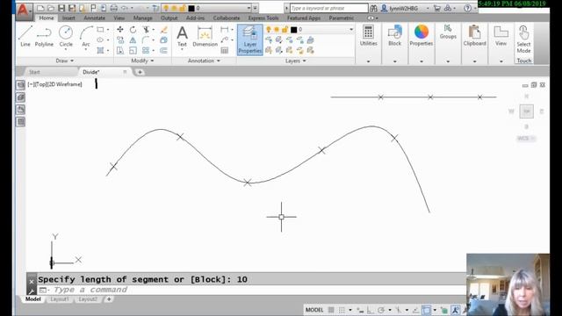Image resolution: width=562 pixels, height=316 pixels.
Task: Click the Fillet tool icon
Action: [x=146, y=39]
